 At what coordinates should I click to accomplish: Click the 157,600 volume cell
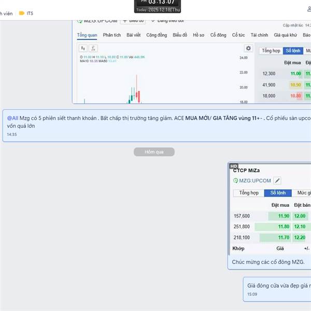[242, 216]
